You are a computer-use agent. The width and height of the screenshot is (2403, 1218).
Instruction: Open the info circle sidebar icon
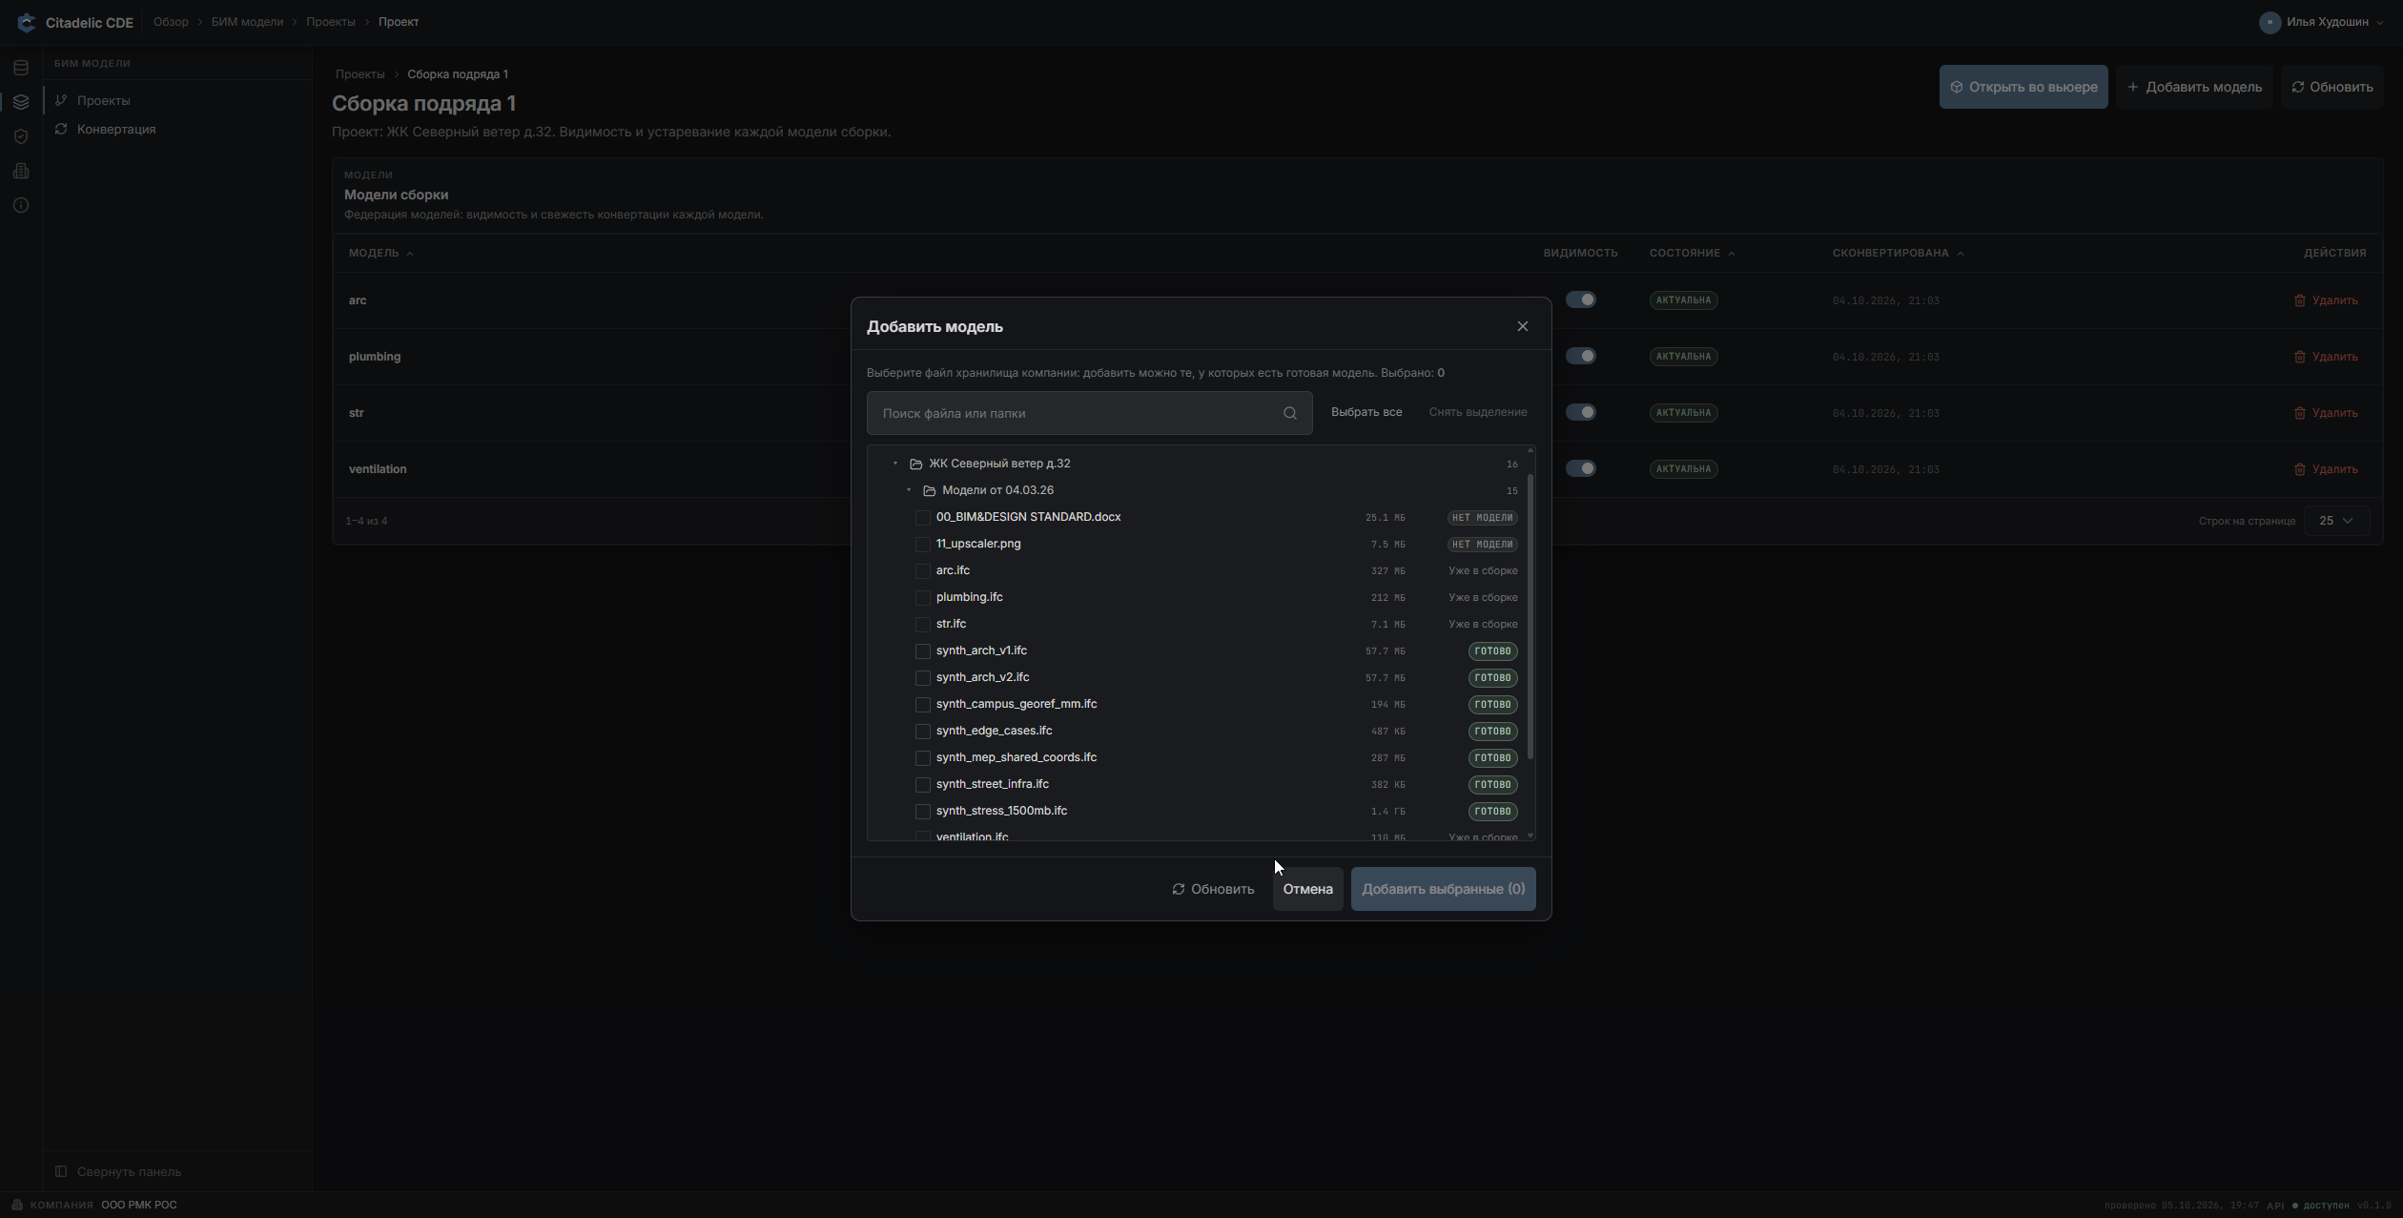(21, 205)
